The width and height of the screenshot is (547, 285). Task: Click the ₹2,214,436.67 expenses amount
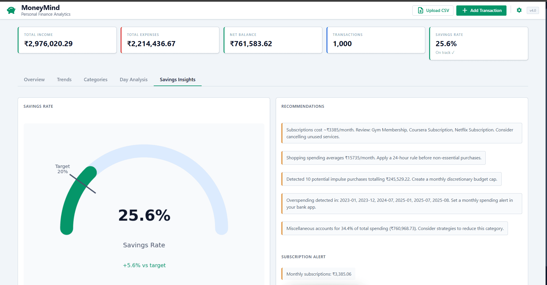click(151, 44)
